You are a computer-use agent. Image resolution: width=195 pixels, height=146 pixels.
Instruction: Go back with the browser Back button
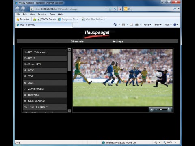[x=17, y=9]
